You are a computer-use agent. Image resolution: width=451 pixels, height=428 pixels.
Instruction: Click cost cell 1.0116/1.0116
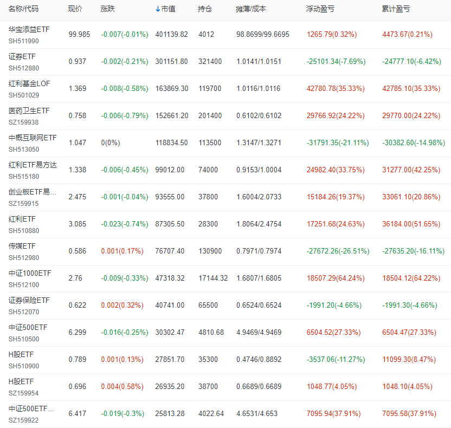258,88
